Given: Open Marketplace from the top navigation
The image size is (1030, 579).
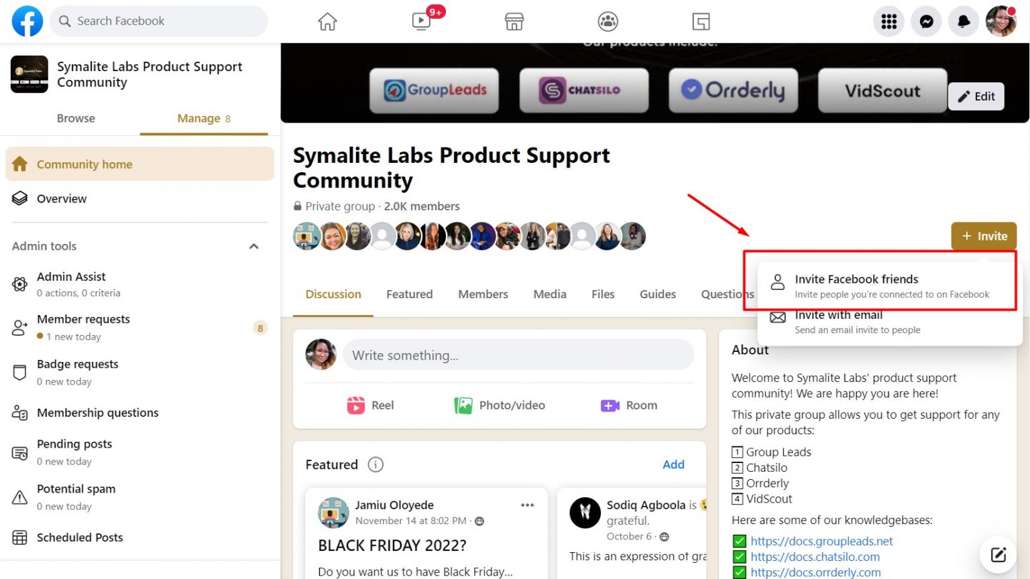Looking at the screenshot, I should point(514,21).
